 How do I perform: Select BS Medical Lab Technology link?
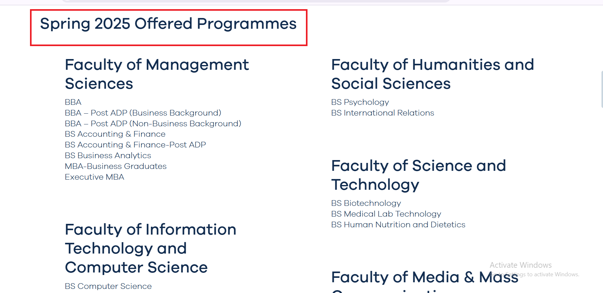pos(386,214)
